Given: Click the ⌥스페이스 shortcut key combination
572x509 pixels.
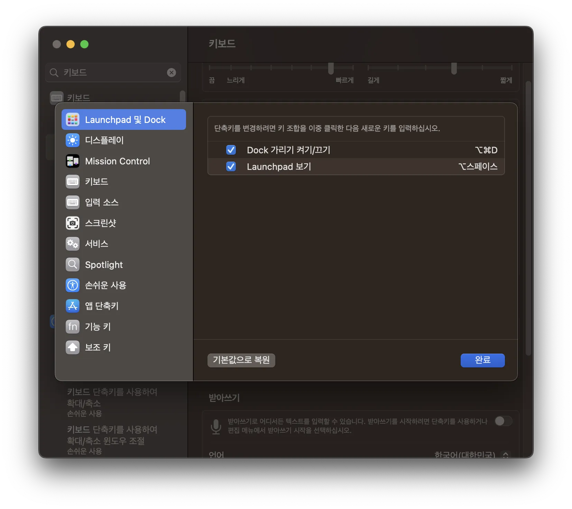Looking at the screenshot, I should click(478, 167).
